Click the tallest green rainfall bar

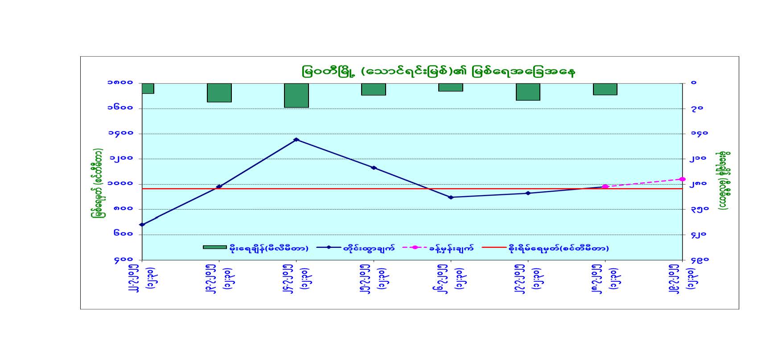click(x=296, y=95)
